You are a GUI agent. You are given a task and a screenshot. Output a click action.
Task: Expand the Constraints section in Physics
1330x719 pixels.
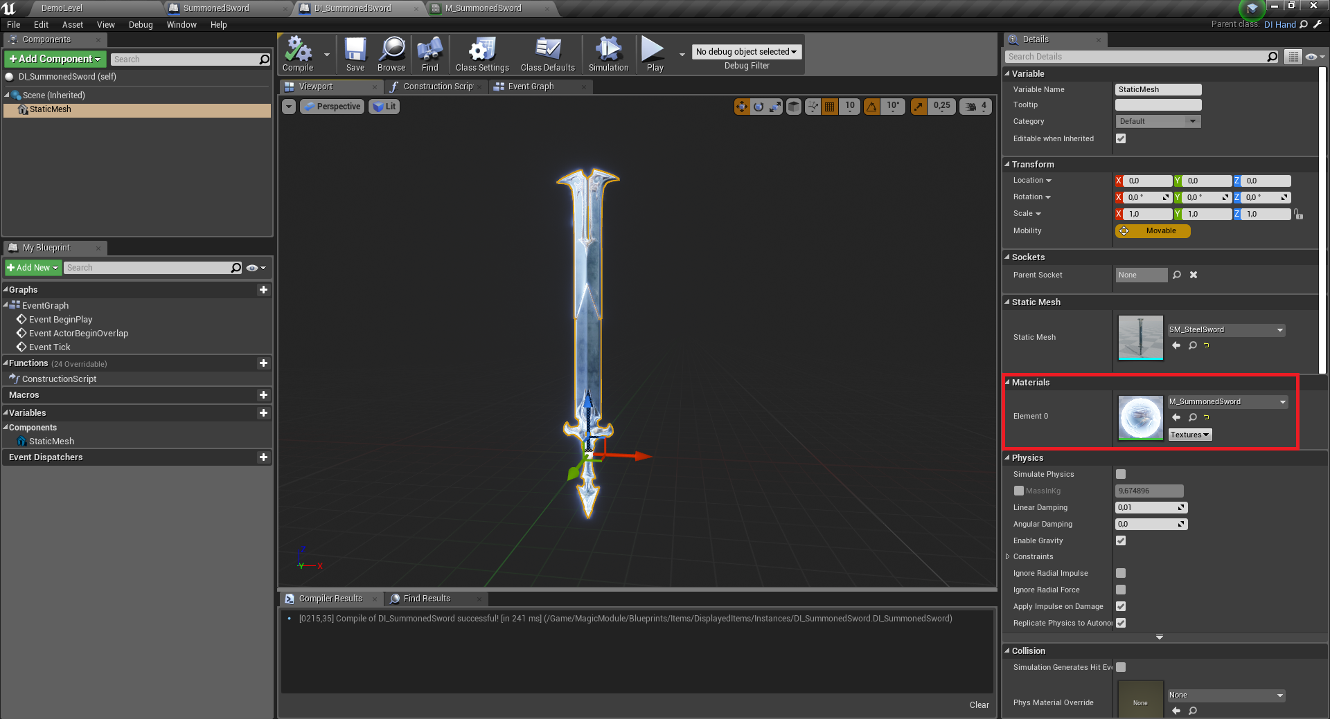tap(1008, 556)
